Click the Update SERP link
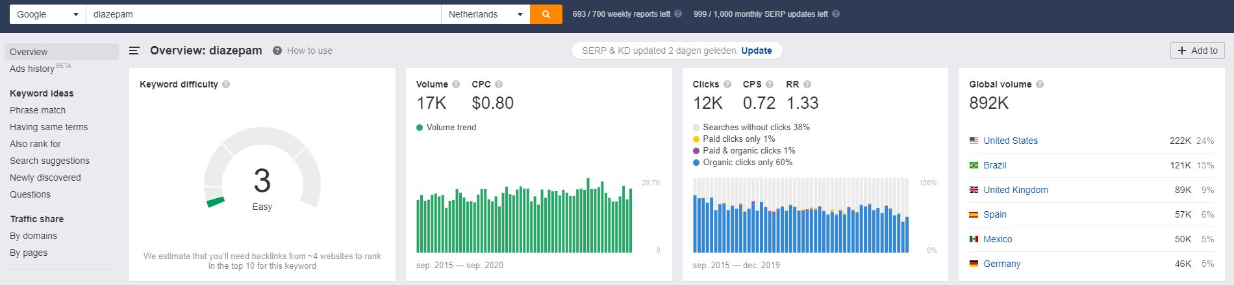Screen dimensions: 1234x285 757,51
